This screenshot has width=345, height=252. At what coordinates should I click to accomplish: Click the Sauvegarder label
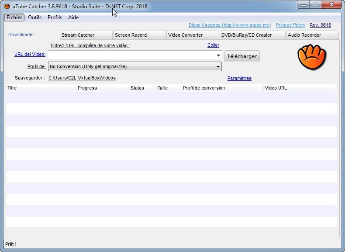click(30, 78)
